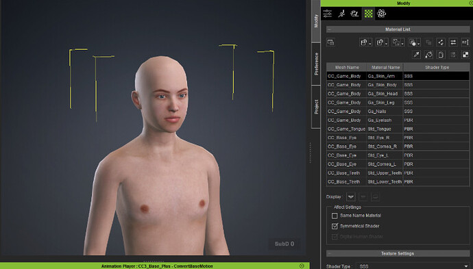Image resolution: width=473 pixels, height=269 pixels.
Task: Open the Attribute sliders tab icon
Action: click(x=328, y=14)
